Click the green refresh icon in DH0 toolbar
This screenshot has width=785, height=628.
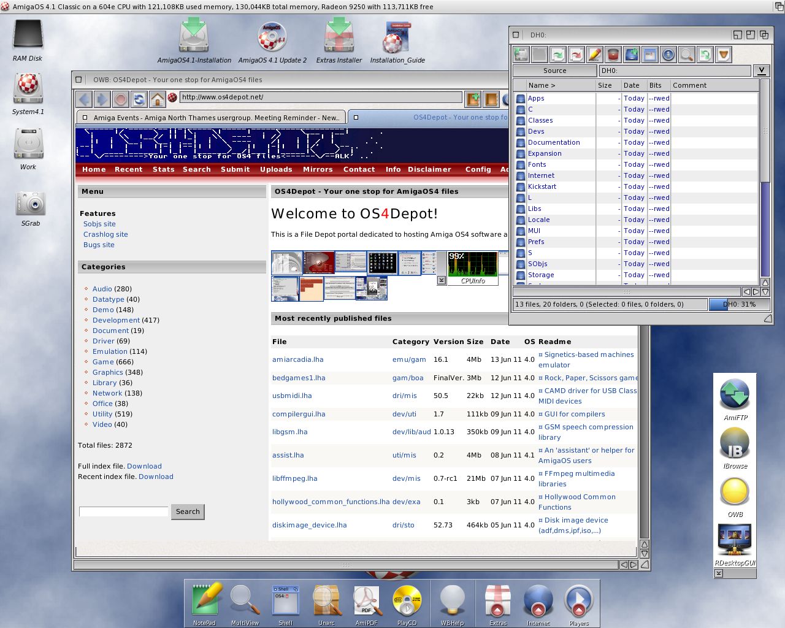(705, 55)
